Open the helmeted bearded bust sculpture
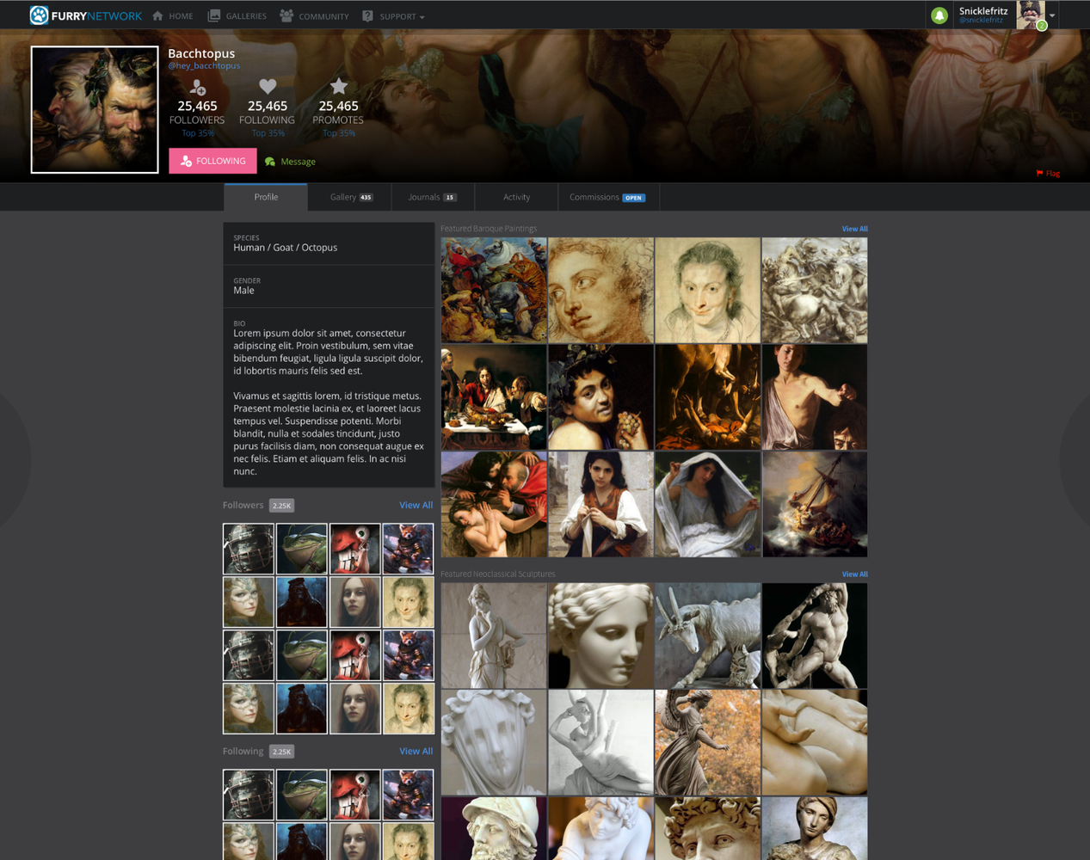 pyautogui.click(x=494, y=828)
